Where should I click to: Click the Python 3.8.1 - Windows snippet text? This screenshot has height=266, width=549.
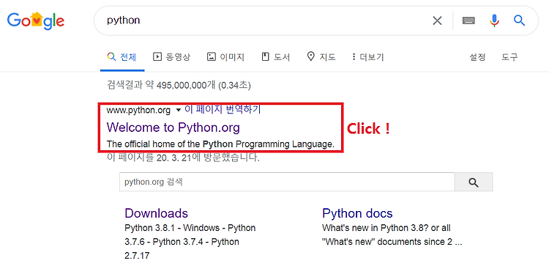pos(190,242)
